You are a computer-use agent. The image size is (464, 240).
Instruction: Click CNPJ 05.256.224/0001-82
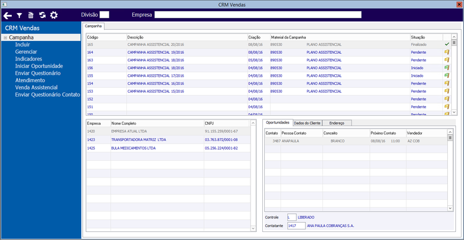click(x=221, y=148)
